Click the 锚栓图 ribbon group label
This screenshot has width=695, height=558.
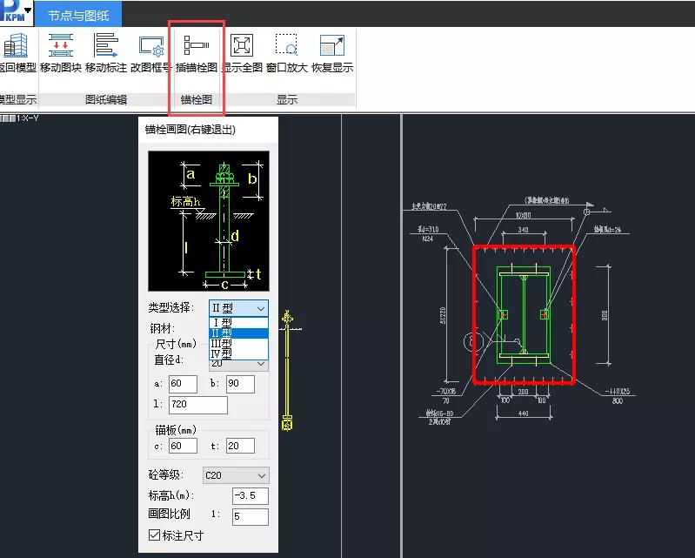coord(197,100)
